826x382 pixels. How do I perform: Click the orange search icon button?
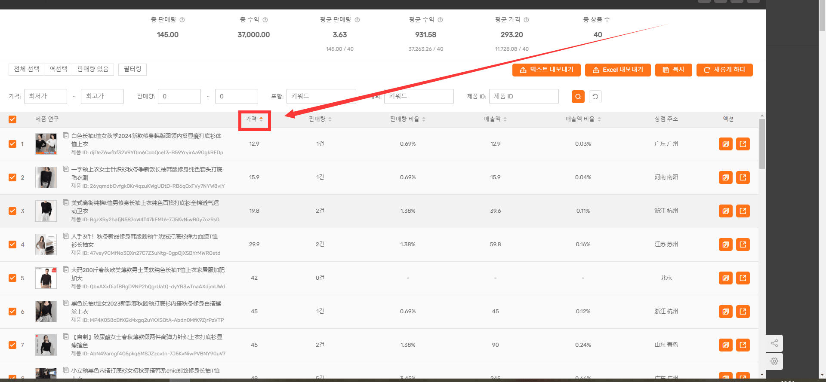tap(578, 96)
